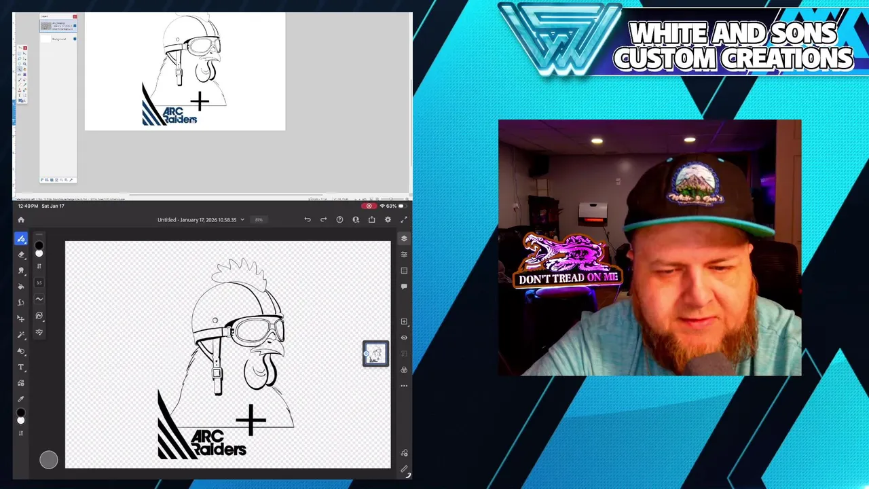This screenshot has width=869, height=489.
Task: Open brush blend mode option
Action: [39, 315]
